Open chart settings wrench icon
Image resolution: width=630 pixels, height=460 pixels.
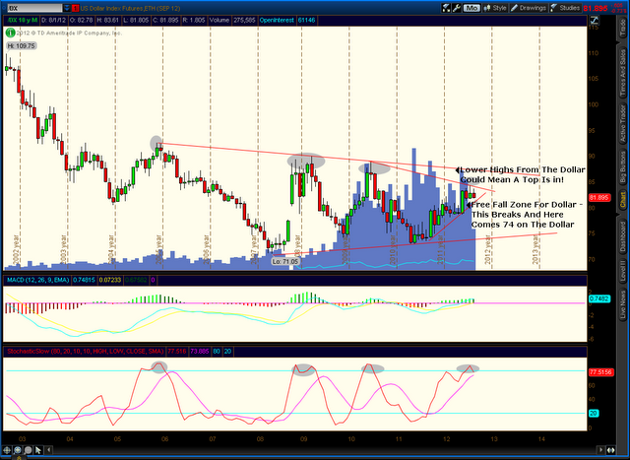pyautogui.click(x=457, y=8)
